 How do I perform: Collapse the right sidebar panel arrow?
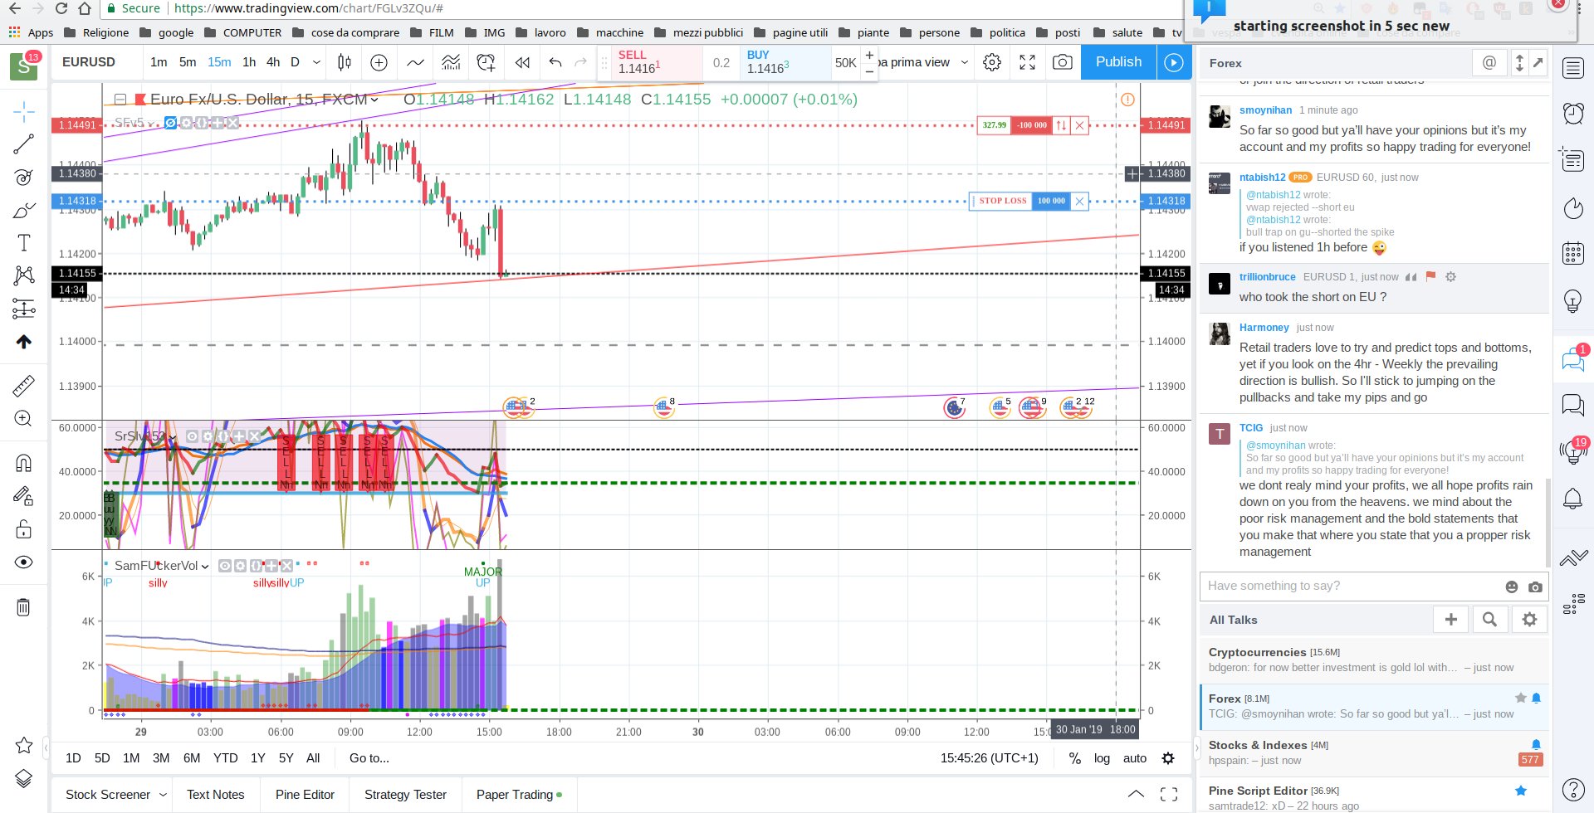click(1196, 747)
